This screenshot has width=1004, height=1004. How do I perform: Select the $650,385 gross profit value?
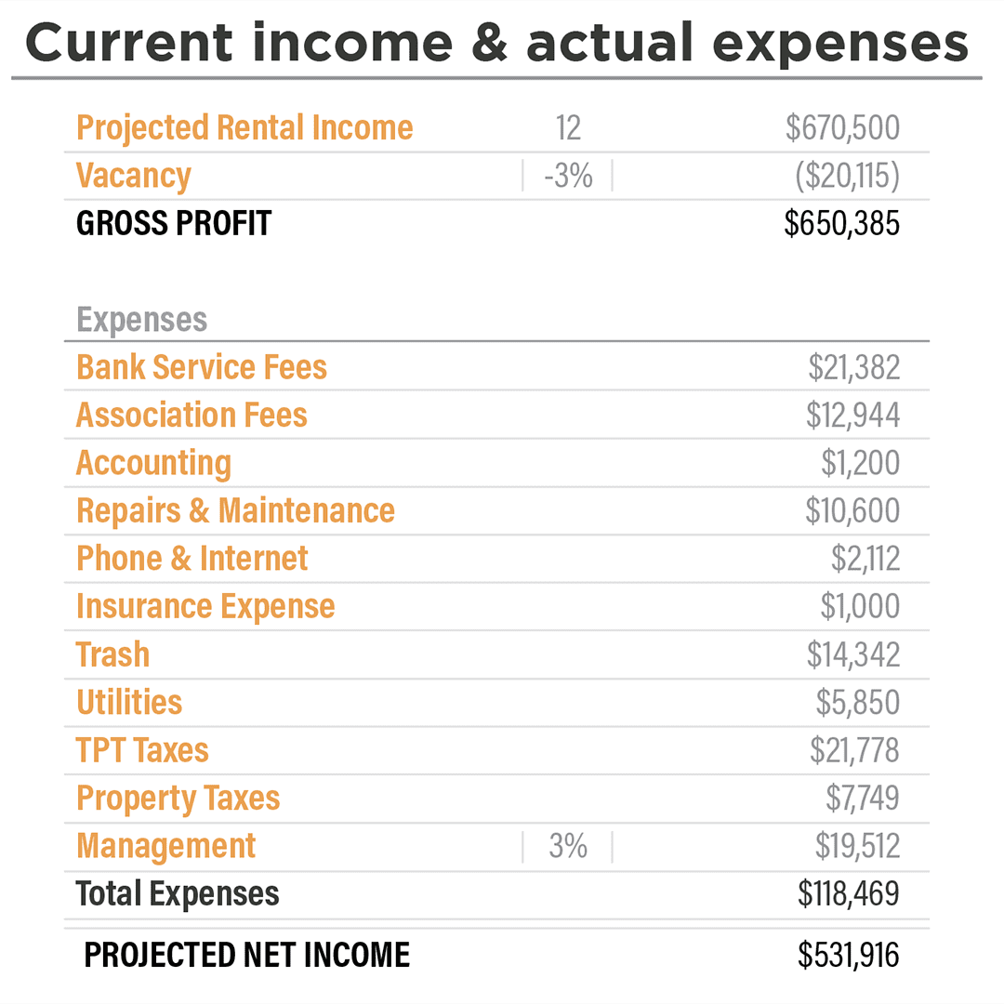(842, 223)
